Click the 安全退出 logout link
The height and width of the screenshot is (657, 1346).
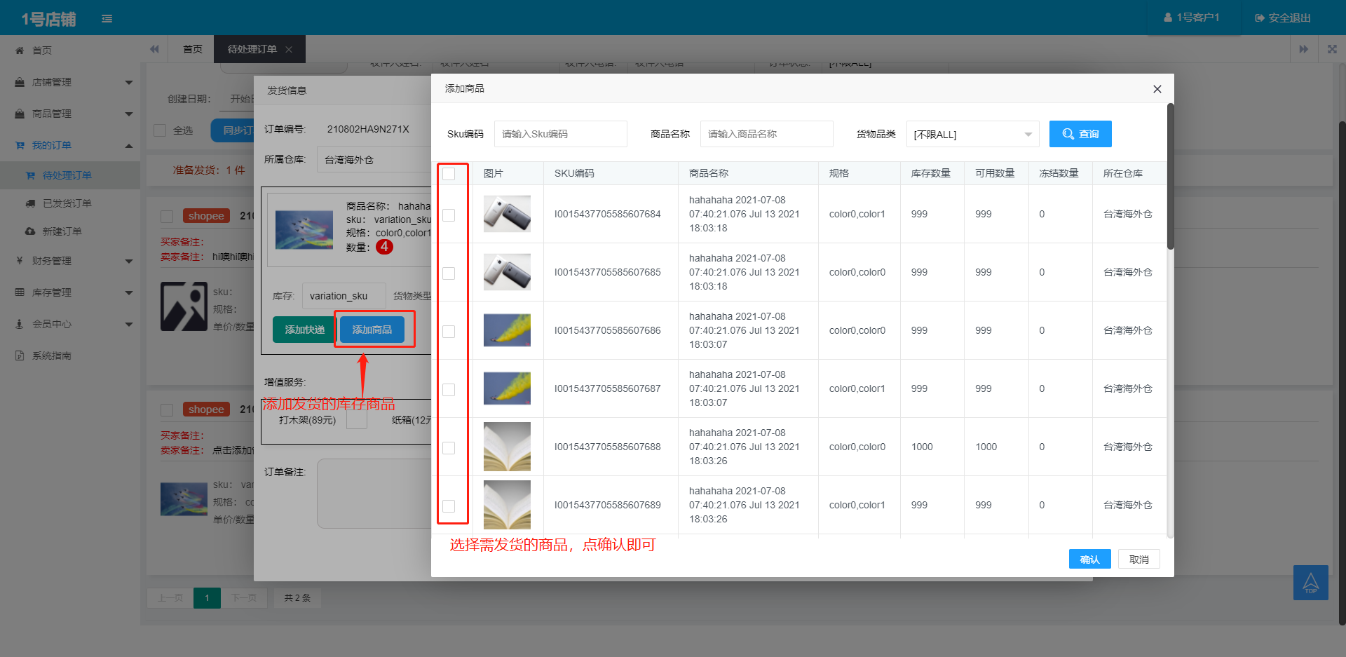point(1282,18)
